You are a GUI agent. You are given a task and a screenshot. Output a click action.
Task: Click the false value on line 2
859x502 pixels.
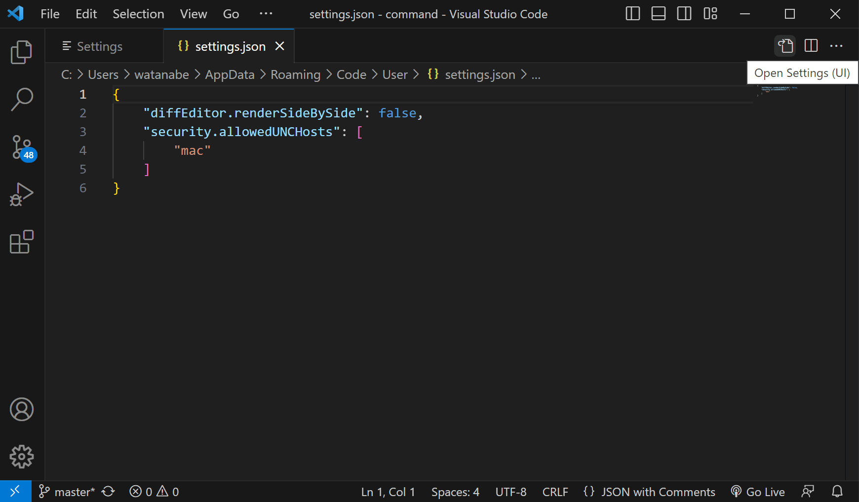pyautogui.click(x=397, y=113)
